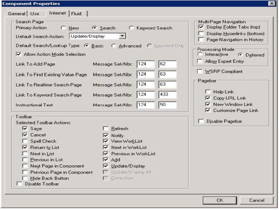
Task: Uncheck Allow Action Mode Selection
Action: coord(19,54)
